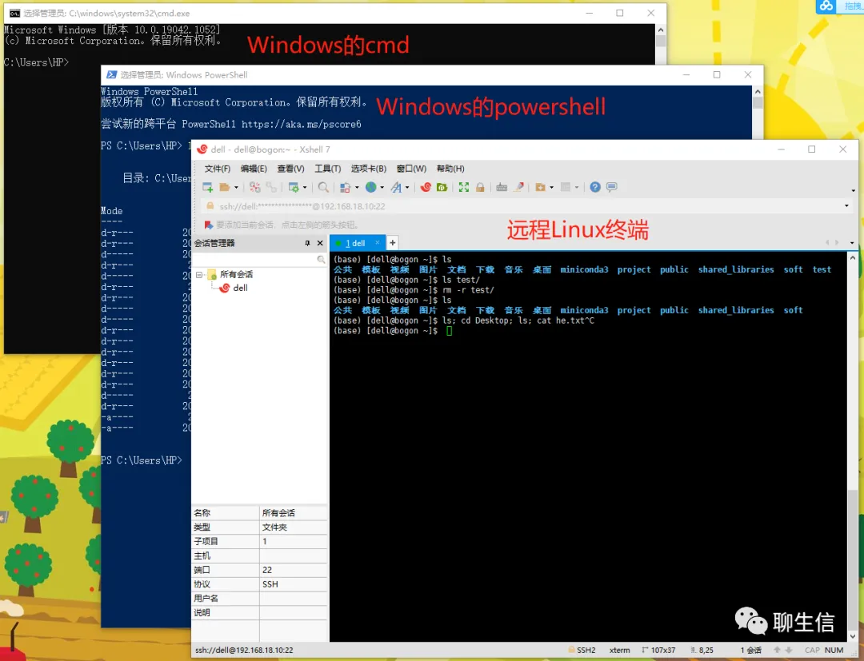
Task: Close the '1 dell' tab
Action: (x=378, y=243)
